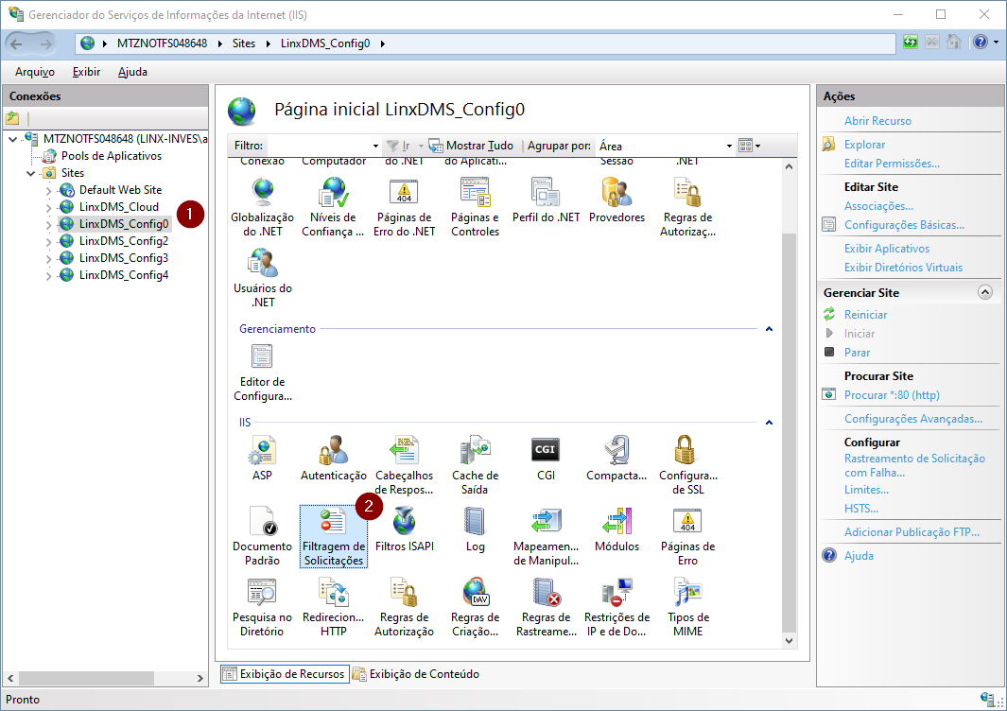Open the Módulos feature icon
The image size is (1007, 711).
[616, 529]
